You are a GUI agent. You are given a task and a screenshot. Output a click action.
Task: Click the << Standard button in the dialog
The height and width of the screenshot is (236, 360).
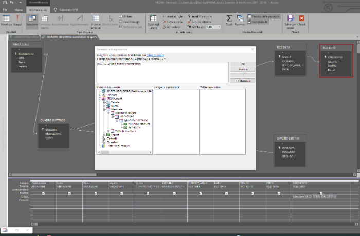pyautogui.click(x=243, y=81)
